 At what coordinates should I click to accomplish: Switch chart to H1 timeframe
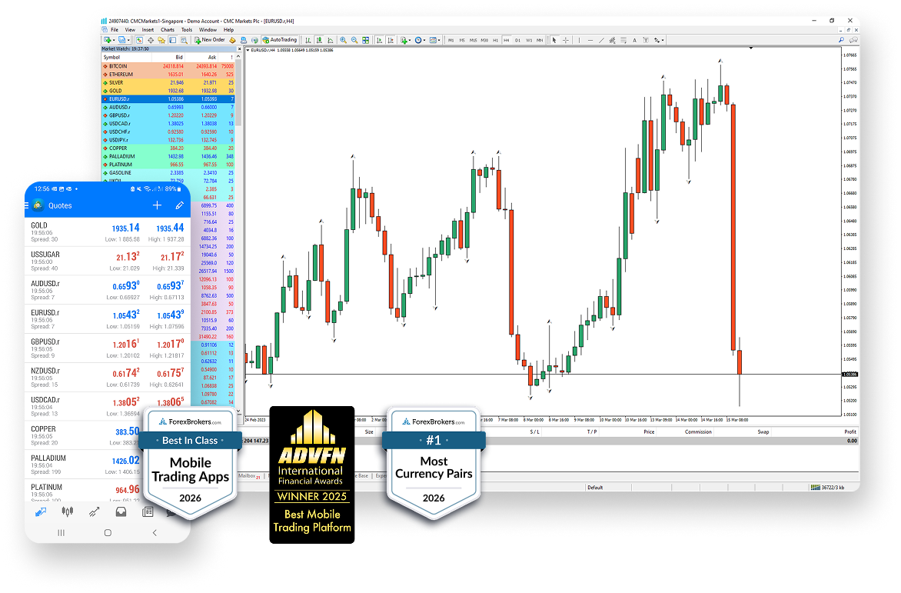point(495,40)
